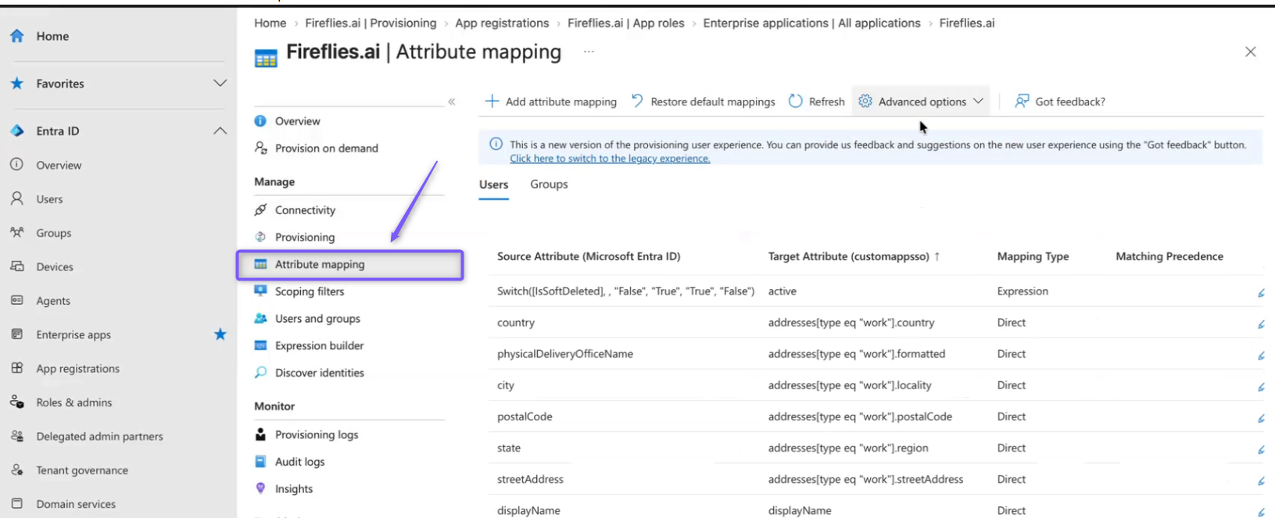The width and height of the screenshot is (1275, 518).
Task: Collapse the Entra ID section chevron
Action: (x=220, y=131)
